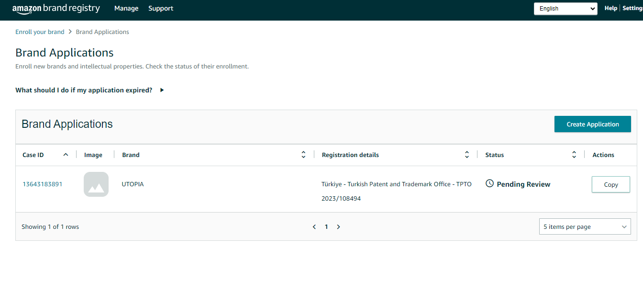Click the Actions column header
Viewport: 643px width, 282px height.
coord(603,155)
